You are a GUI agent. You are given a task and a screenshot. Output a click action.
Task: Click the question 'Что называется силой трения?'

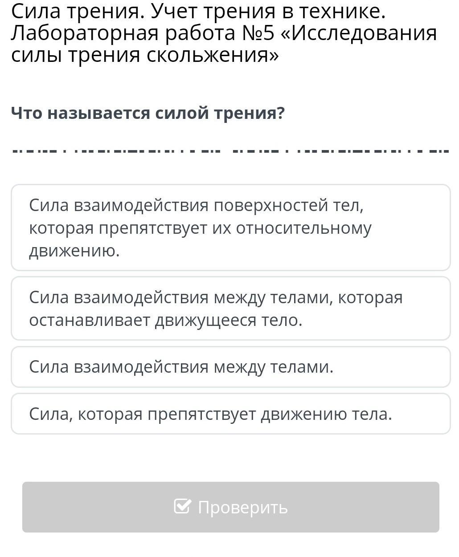[x=148, y=113]
